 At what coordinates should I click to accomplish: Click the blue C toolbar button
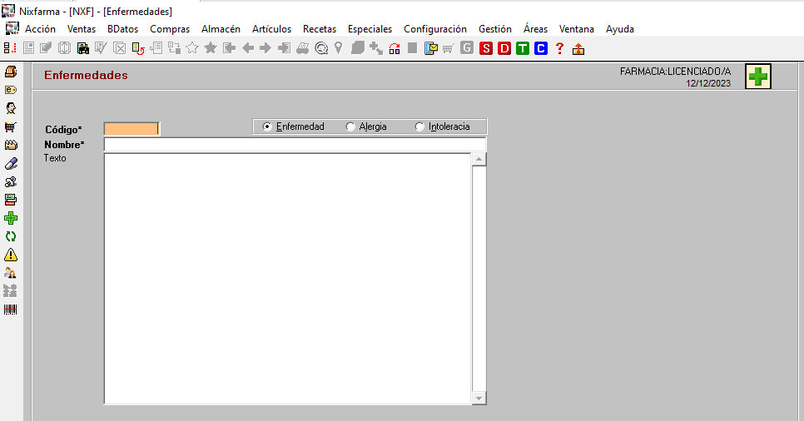[x=541, y=49]
